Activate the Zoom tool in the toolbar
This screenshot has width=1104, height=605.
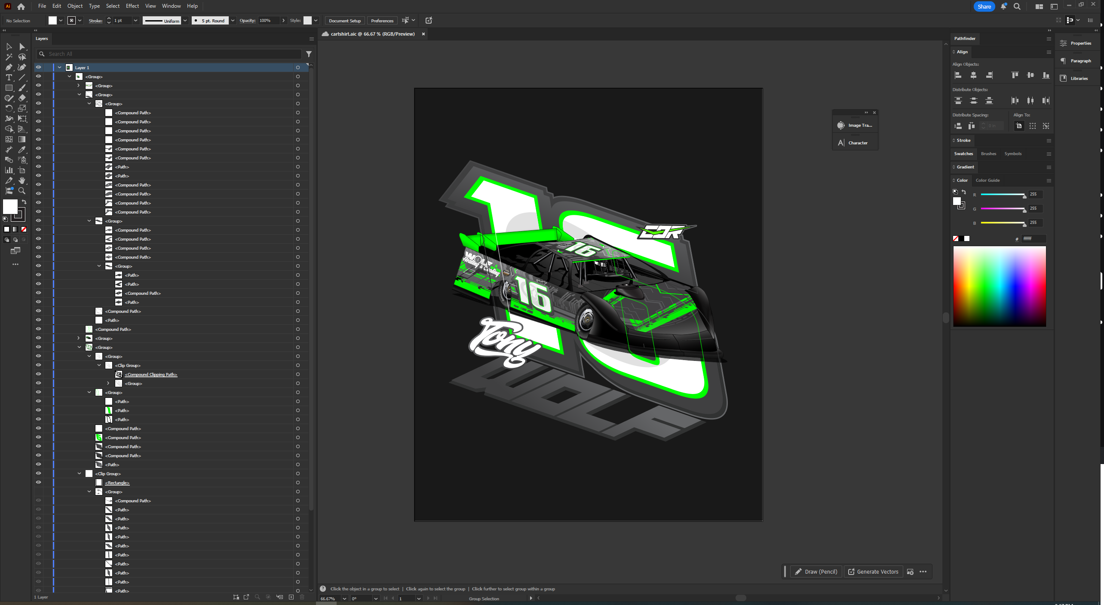point(22,191)
